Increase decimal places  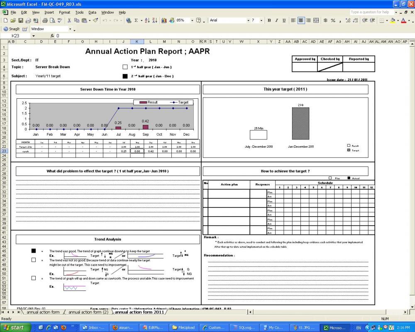[348, 20]
